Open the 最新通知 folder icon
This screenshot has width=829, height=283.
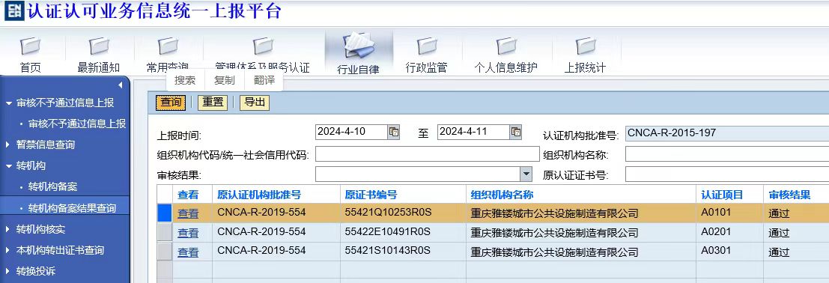[99, 46]
